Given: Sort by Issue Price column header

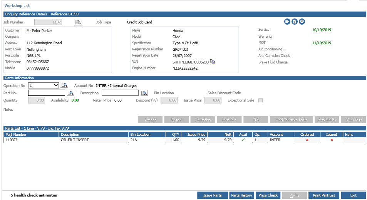Looking at the screenshot, I should coord(194,135).
